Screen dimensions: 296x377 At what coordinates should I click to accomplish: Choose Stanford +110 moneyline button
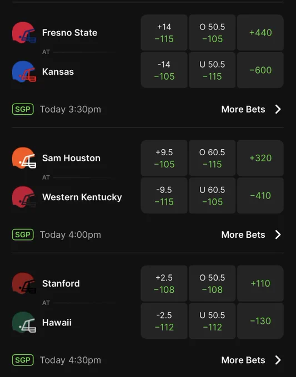click(260, 283)
